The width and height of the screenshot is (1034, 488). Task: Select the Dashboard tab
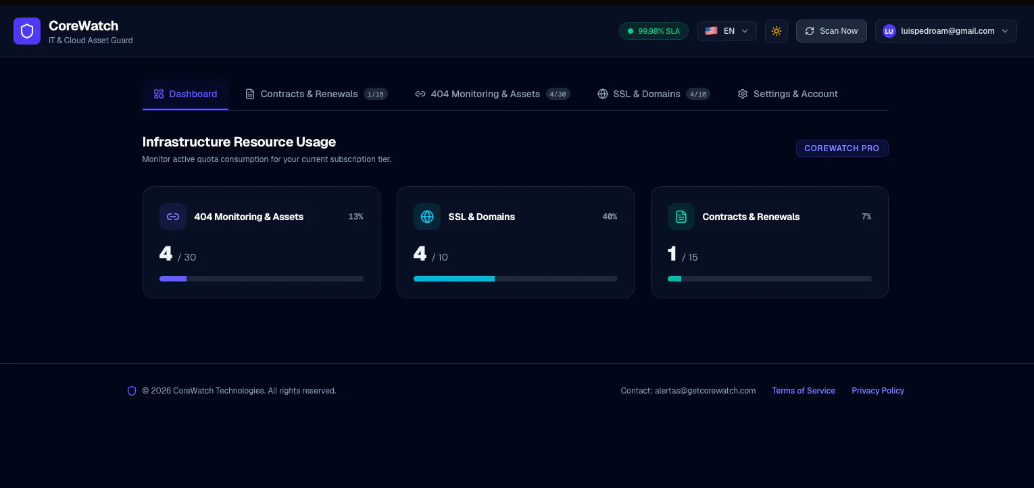pyautogui.click(x=185, y=94)
